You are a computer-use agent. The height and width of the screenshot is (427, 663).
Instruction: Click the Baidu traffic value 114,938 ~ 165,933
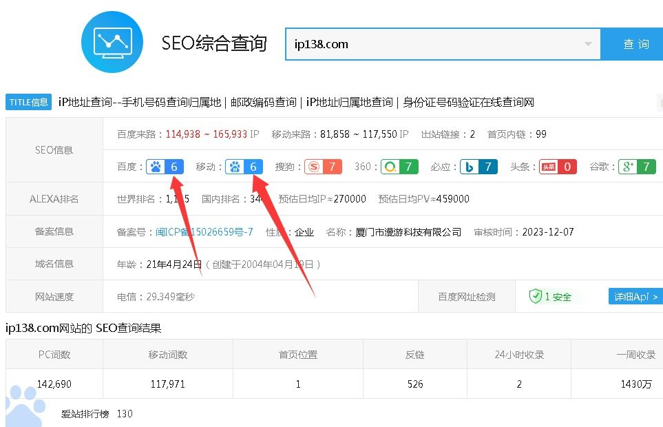[207, 134]
